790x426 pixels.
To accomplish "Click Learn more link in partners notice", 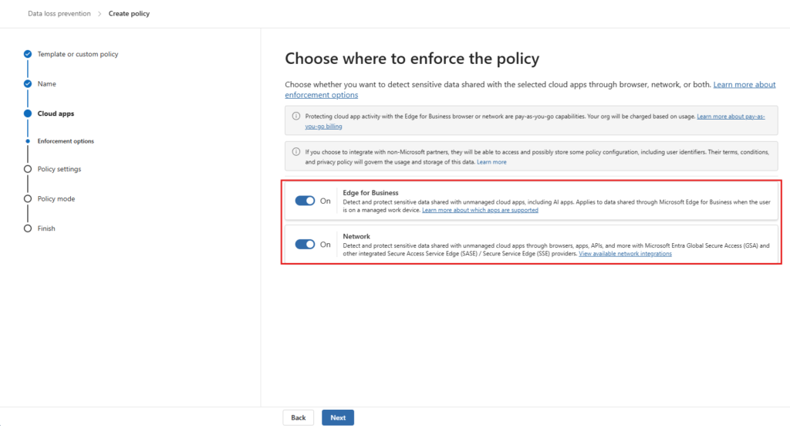I will pos(491,162).
